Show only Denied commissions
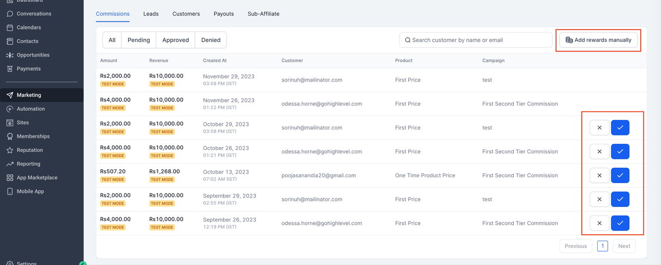The height and width of the screenshot is (265, 661). pos(211,40)
